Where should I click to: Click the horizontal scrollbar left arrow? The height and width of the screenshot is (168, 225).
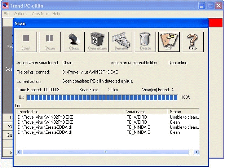(x=19, y=152)
